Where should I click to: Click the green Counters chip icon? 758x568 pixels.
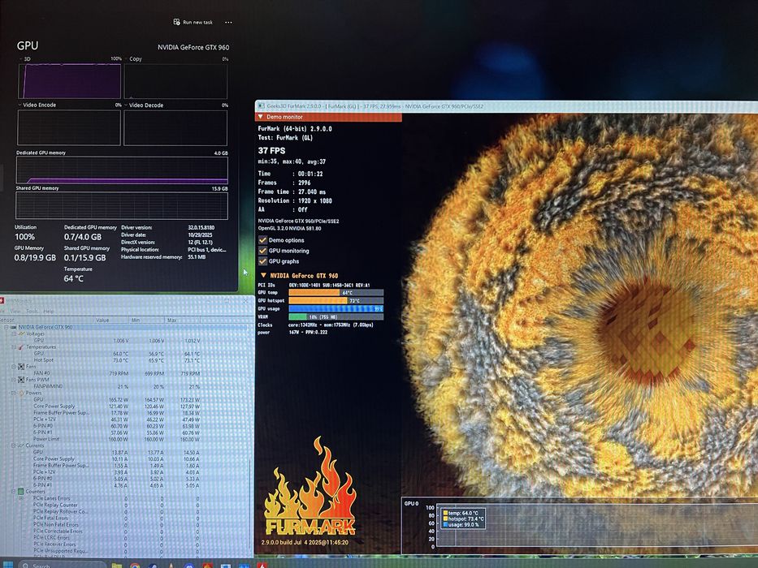pyautogui.click(x=20, y=491)
